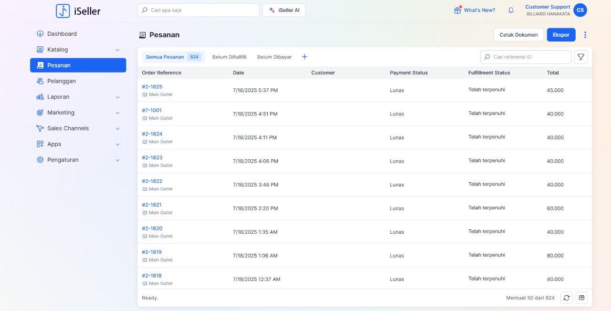Click the Payment Status column header
Viewport: 611px width, 311px height.
(409, 73)
